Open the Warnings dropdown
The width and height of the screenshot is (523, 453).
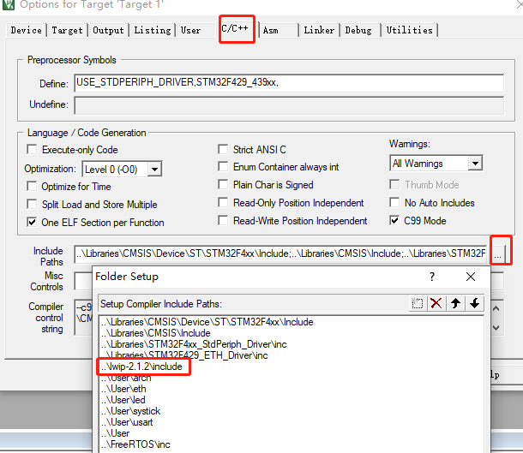(475, 164)
